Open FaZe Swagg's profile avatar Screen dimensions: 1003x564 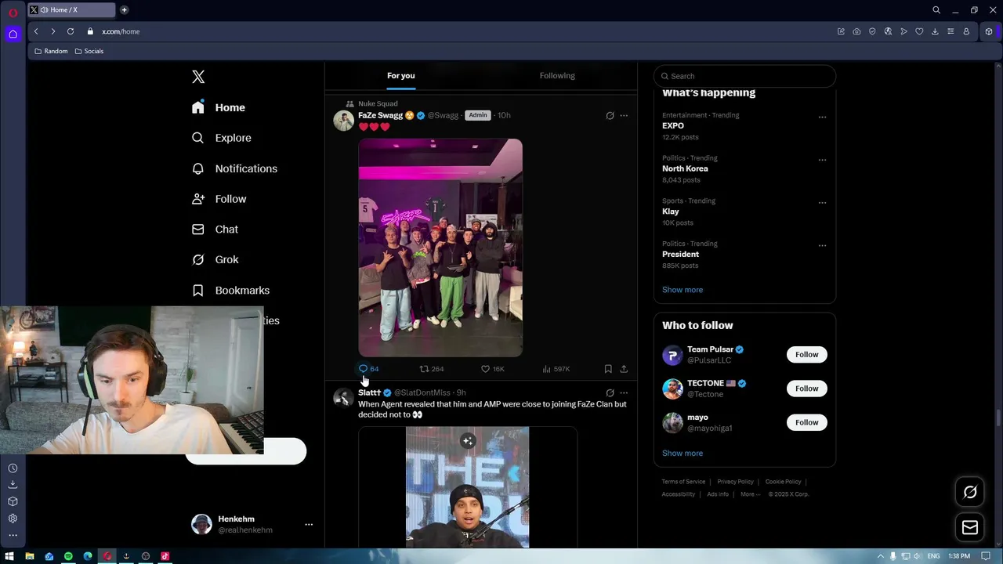click(x=343, y=120)
